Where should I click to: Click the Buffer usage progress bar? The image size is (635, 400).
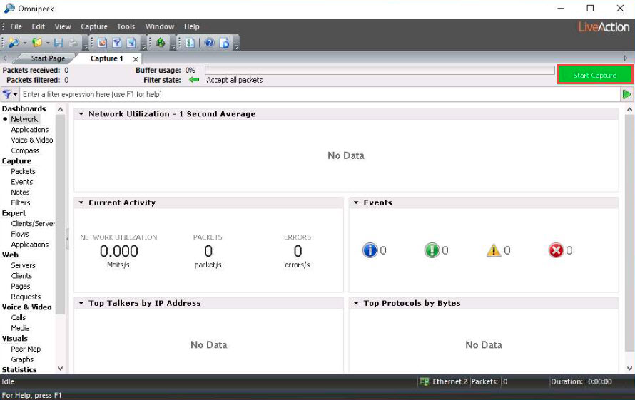[x=380, y=70]
